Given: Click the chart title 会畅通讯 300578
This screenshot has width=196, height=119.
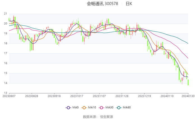Looking at the screenshot, I should pyautogui.click(x=102, y=4).
